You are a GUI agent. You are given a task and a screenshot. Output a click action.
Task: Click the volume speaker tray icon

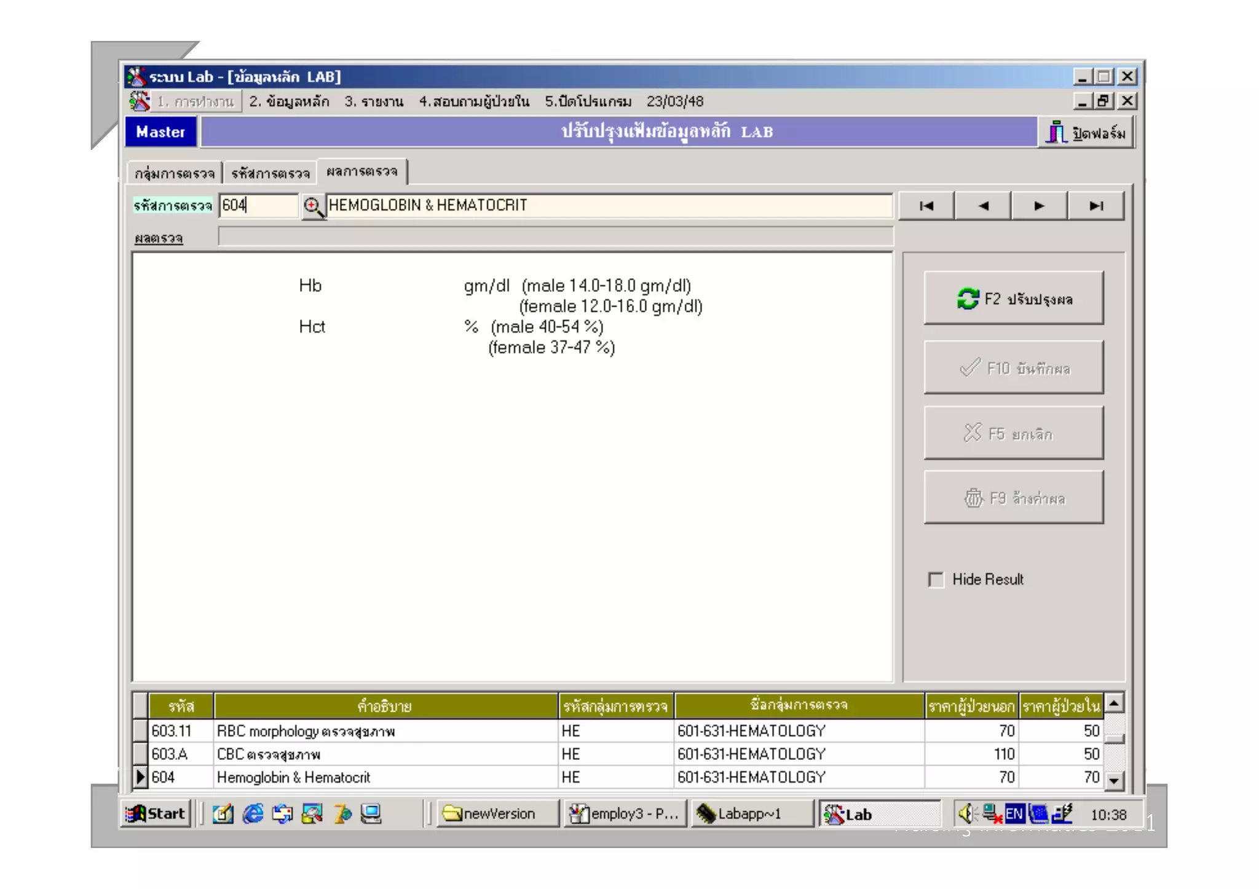tap(966, 814)
